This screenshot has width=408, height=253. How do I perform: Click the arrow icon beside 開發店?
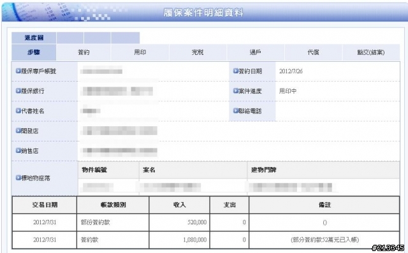point(18,131)
